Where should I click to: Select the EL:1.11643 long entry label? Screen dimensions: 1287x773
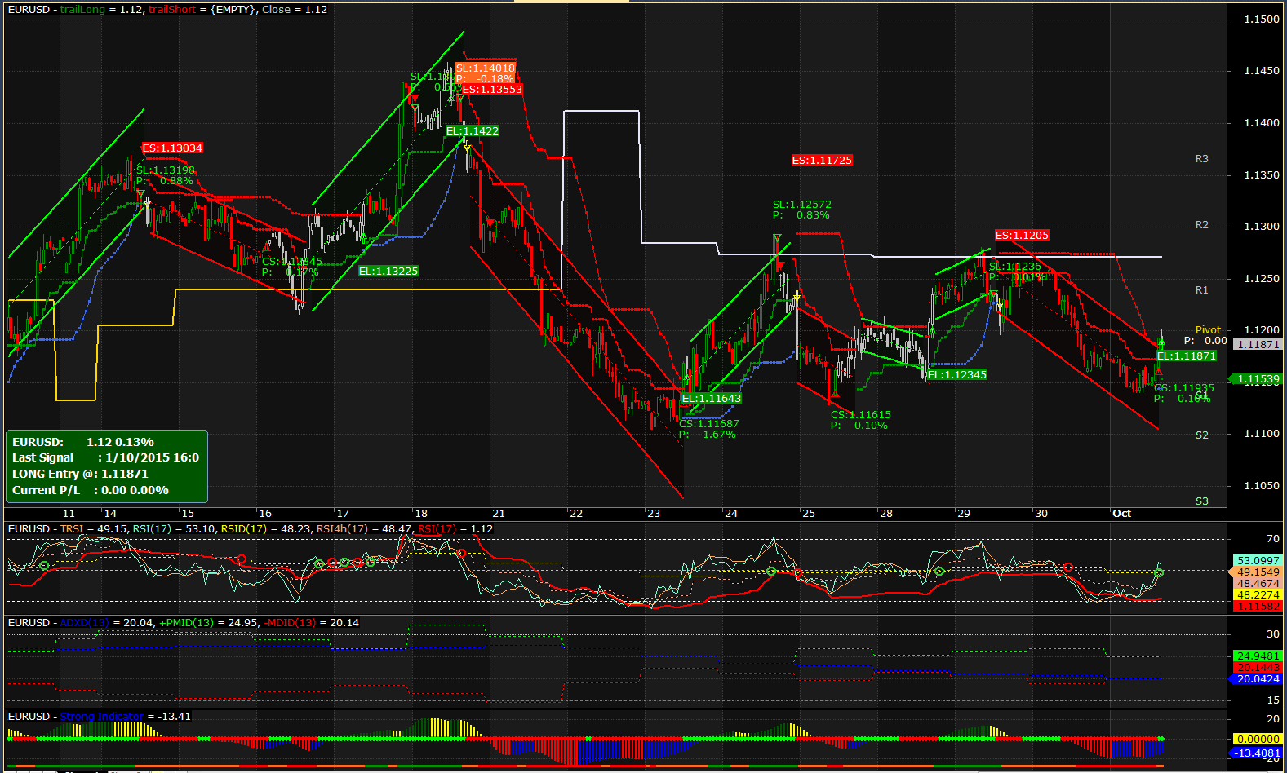click(x=712, y=398)
